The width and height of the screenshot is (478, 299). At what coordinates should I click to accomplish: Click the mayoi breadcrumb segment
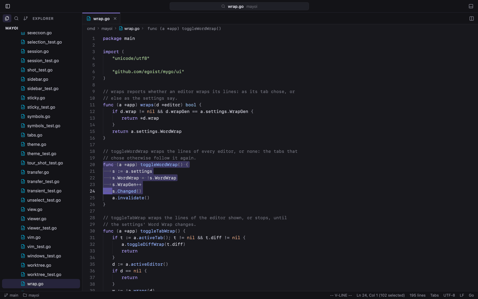pos(107,29)
